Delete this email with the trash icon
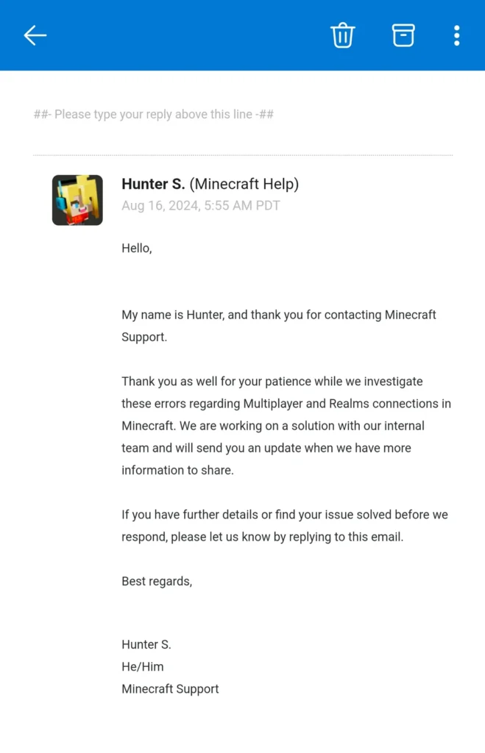The height and width of the screenshot is (753, 485). click(x=342, y=35)
